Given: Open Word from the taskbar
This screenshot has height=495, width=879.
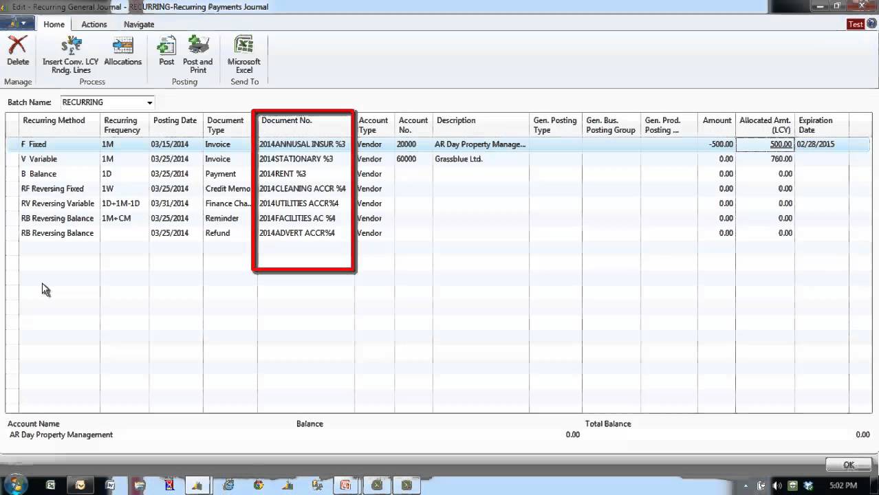Looking at the screenshot, I should point(110,485).
